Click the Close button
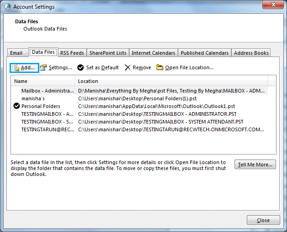287x232 pixels. click(x=263, y=220)
